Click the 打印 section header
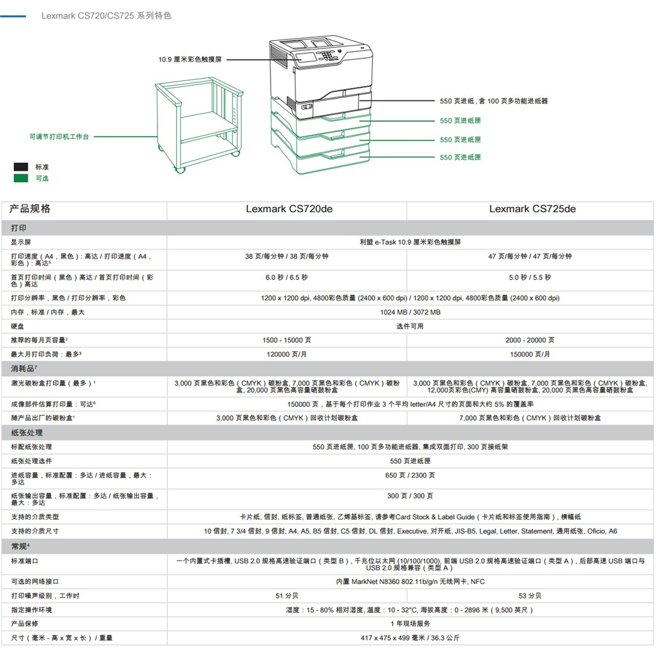The image size is (656, 649). [x=327, y=228]
